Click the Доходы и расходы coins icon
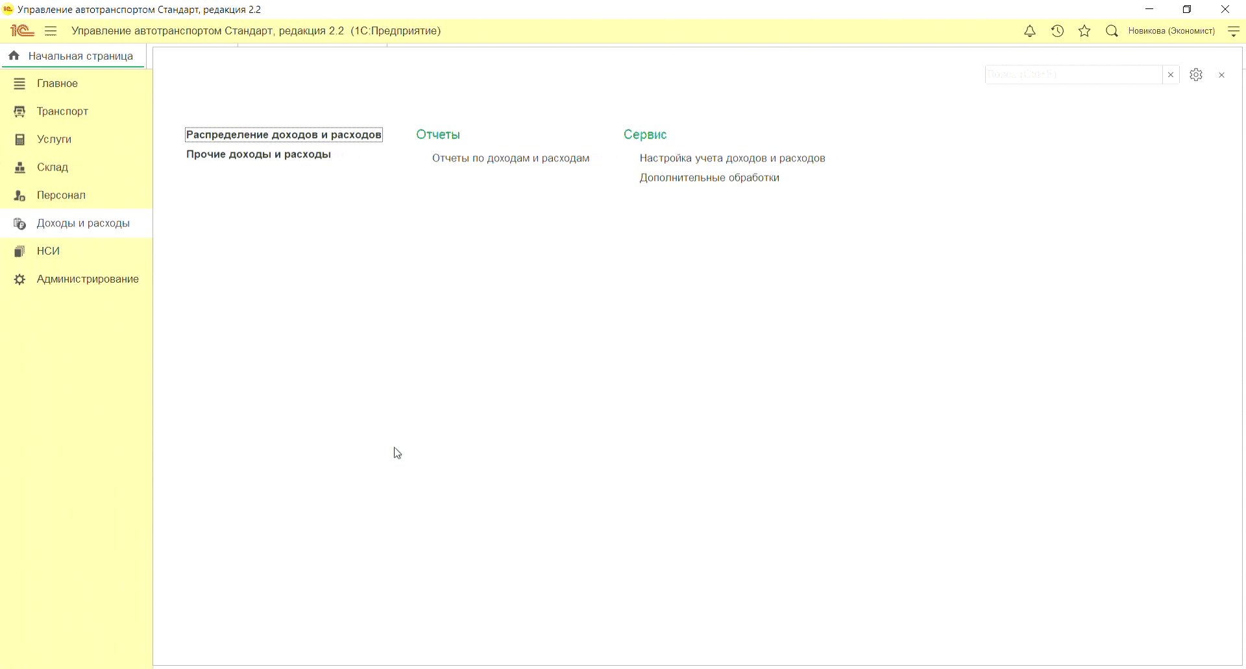Screen dimensions: 1246x669 click(x=19, y=223)
